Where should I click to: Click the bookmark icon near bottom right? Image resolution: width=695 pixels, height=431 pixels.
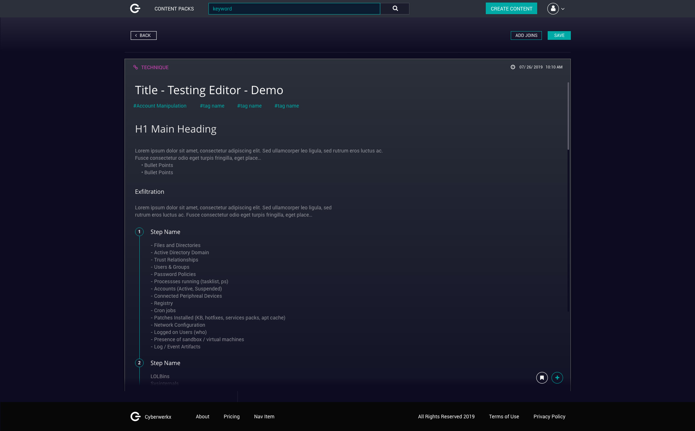(x=542, y=377)
